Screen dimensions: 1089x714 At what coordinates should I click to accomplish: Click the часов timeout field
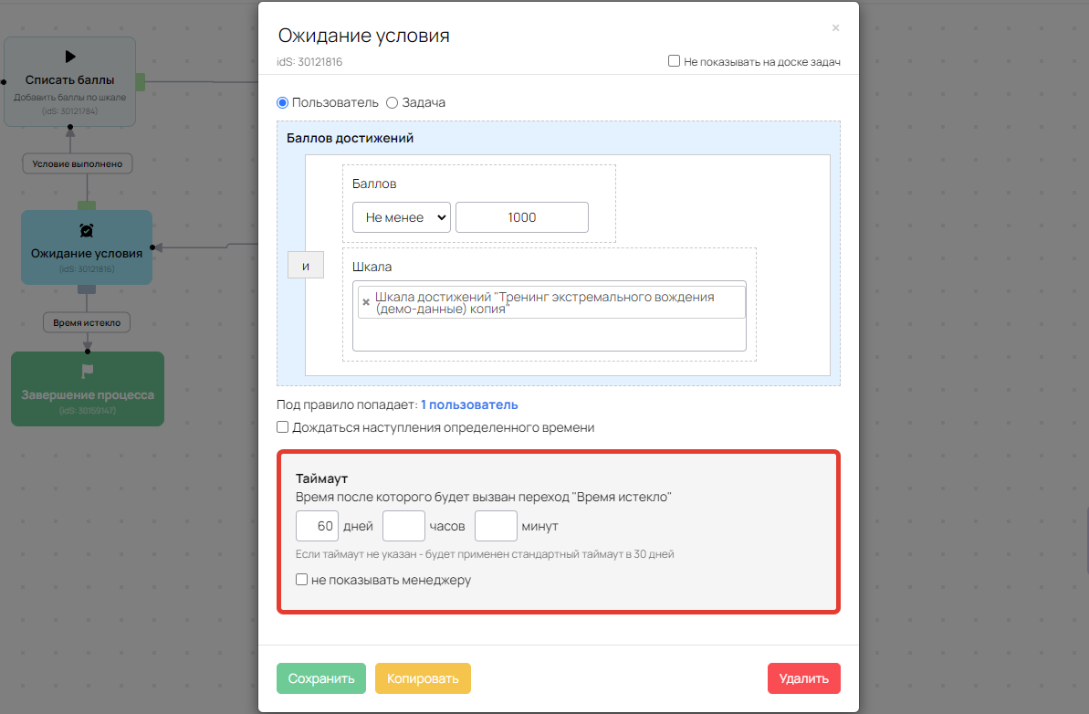(403, 526)
